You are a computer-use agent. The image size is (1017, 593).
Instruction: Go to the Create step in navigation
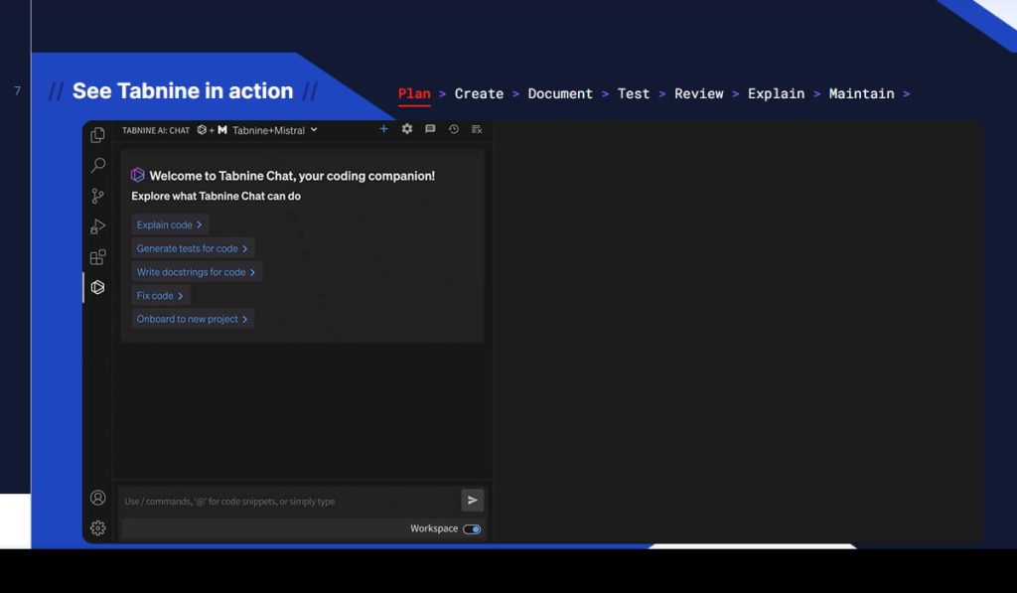tap(479, 93)
